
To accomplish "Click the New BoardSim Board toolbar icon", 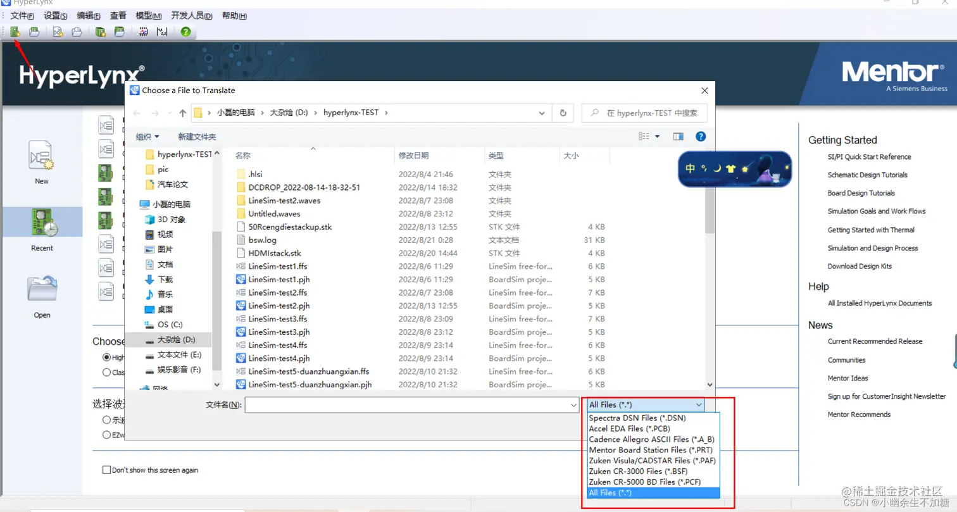I will click(x=15, y=32).
